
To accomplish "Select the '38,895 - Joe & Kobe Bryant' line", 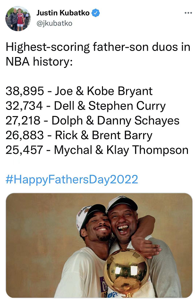I will [x=79, y=91].
